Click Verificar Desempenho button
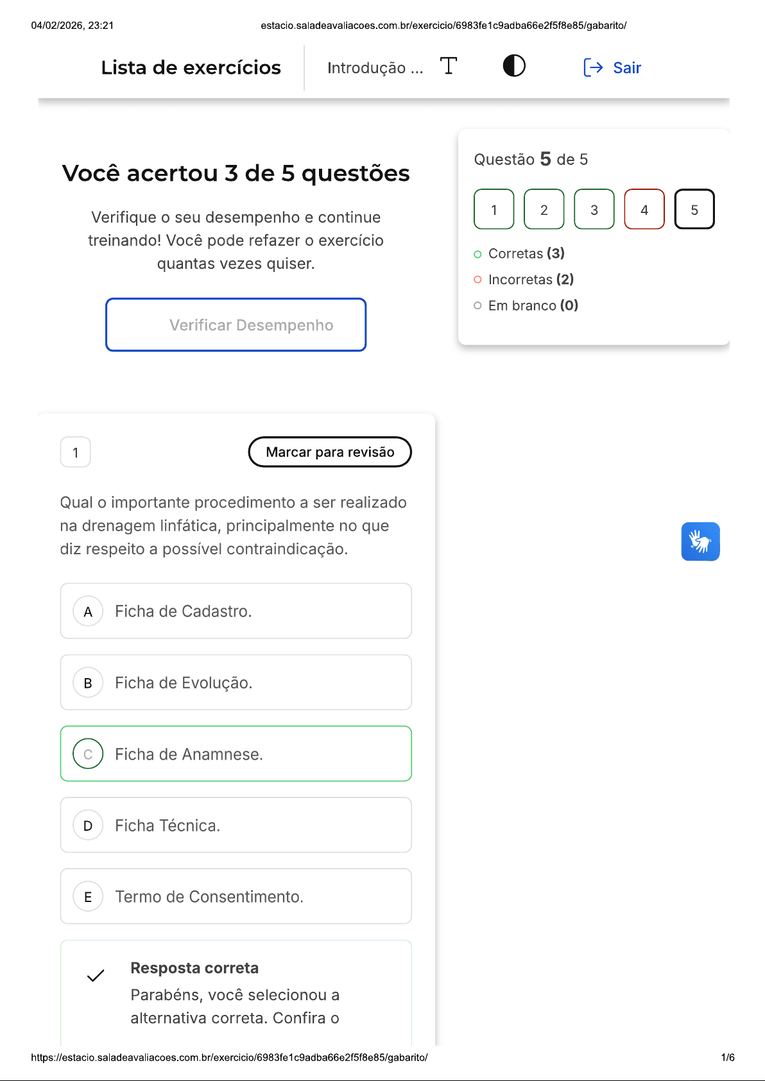765x1081 pixels. tap(236, 325)
